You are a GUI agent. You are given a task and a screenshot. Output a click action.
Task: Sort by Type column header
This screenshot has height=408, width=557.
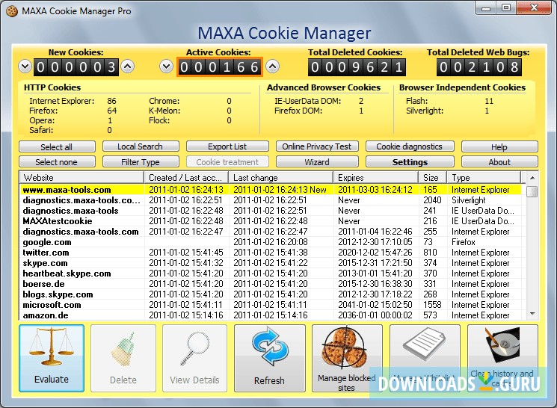[x=484, y=178]
